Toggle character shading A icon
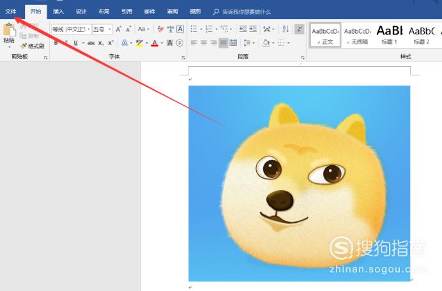Screen dimensions: 442x291 [170, 43]
